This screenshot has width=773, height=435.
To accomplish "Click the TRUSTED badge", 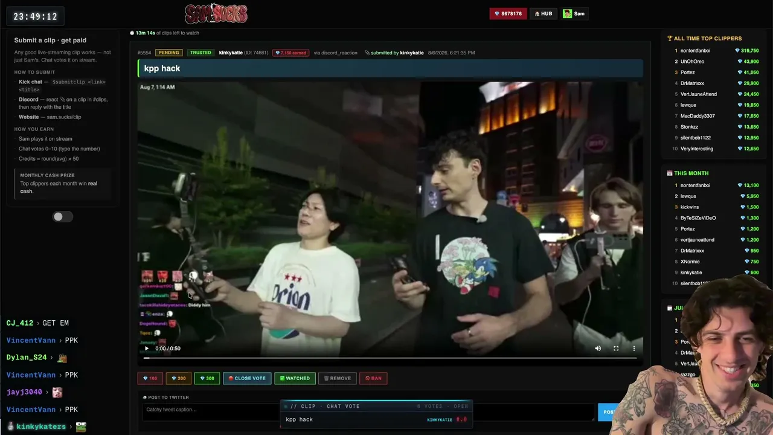I will point(200,53).
